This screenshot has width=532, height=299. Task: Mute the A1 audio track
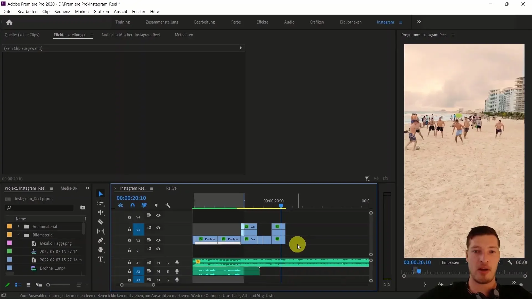[x=158, y=263]
